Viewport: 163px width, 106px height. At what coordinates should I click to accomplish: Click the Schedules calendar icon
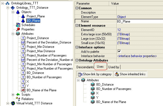click(18, 25)
